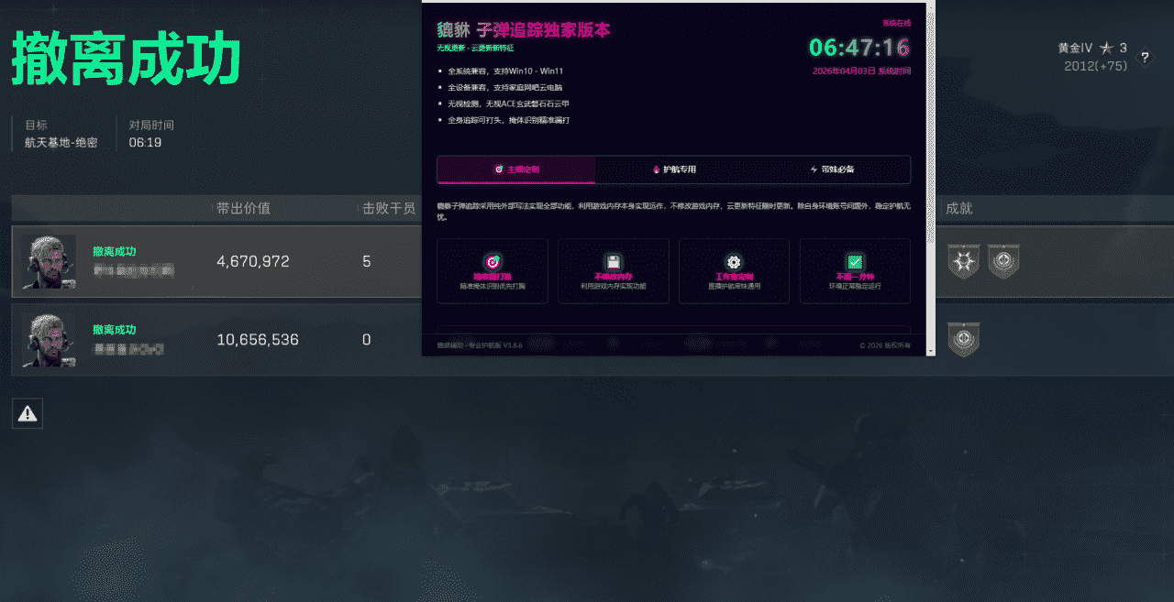1174x602 pixels.
Task: Click the first player's avatar thumbnail
Action: 49,262
